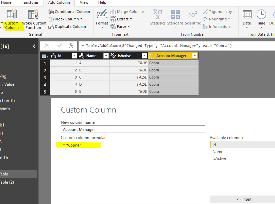Select row number 5 header

[x=45, y=92]
